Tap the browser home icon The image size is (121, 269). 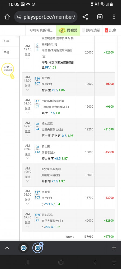click(7, 17)
